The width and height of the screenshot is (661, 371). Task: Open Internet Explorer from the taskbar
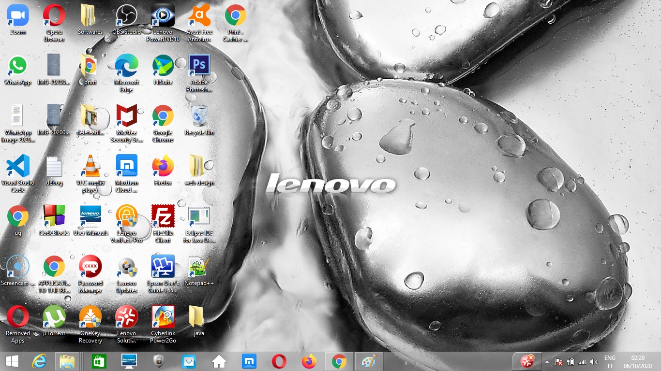pyautogui.click(x=39, y=361)
